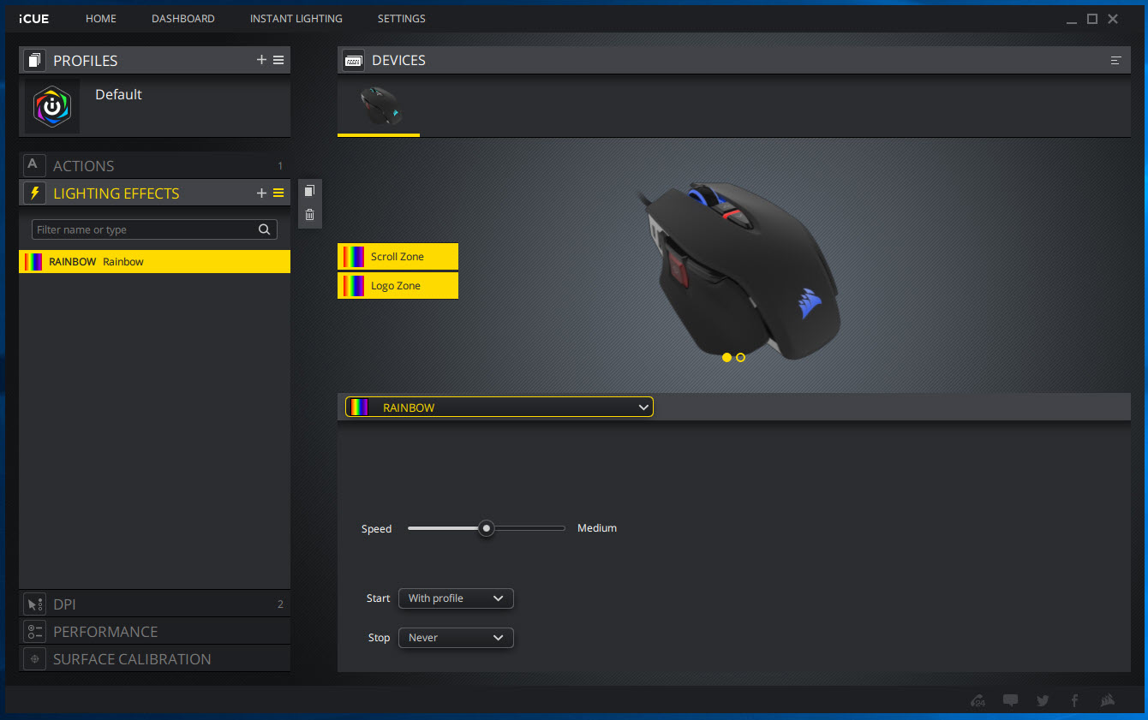Expand the PERFORMANCE section
Screen dimensions: 1148x720
pyautogui.click(x=154, y=631)
